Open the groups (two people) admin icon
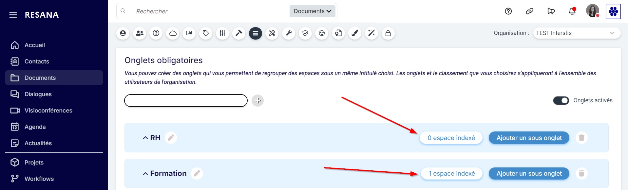 tap(140, 33)
